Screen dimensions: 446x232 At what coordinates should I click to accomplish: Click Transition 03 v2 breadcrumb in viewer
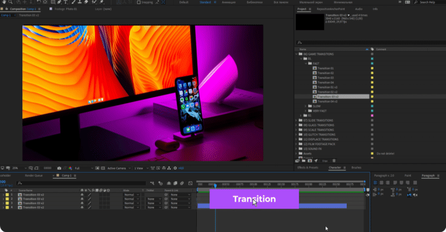(x=29, y=16)
